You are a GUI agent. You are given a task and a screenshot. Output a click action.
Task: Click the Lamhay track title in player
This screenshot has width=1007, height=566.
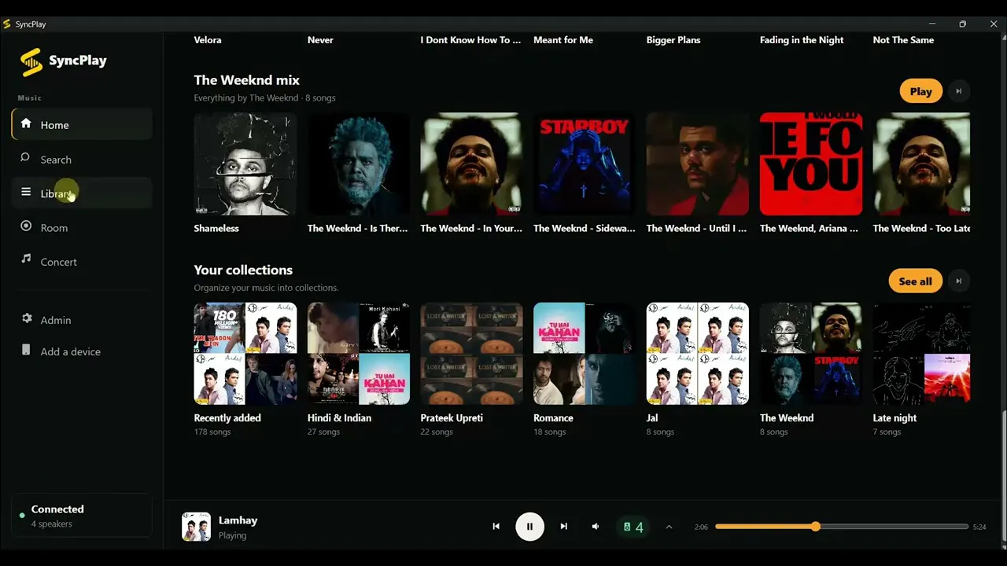(238, 520)
